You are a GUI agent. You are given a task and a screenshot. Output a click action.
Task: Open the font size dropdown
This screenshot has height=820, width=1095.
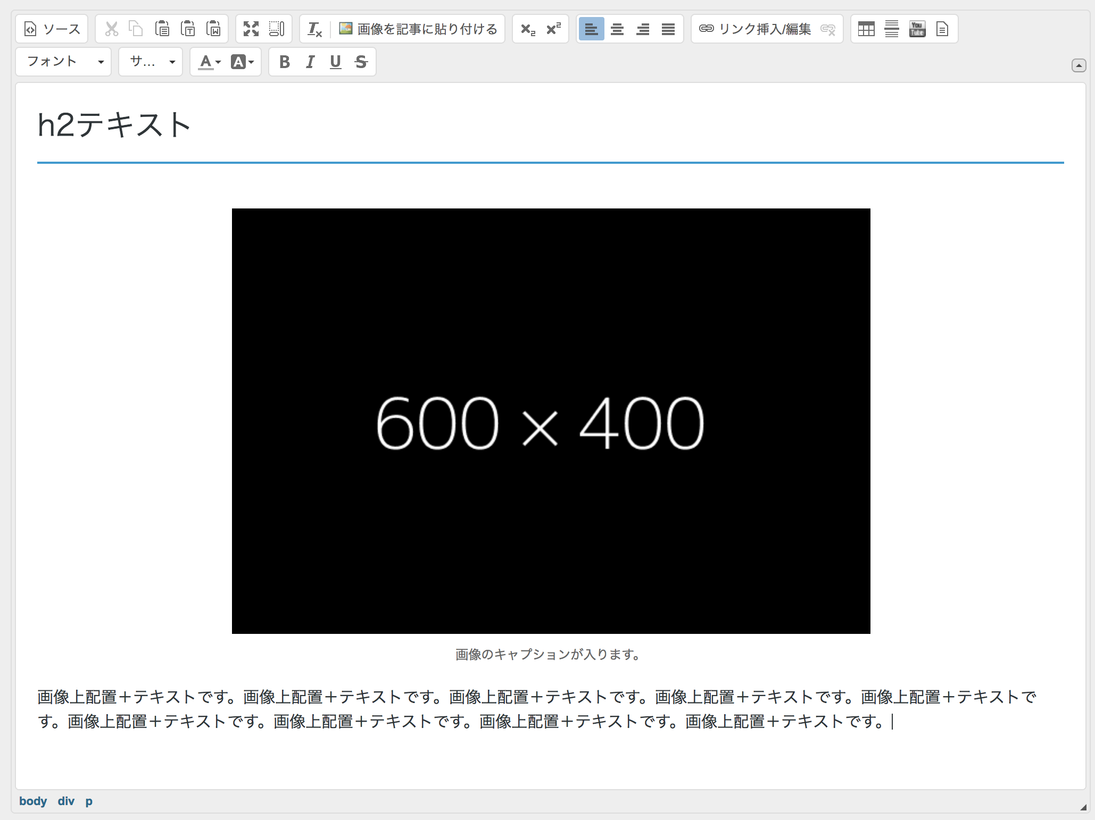click(151, 62)
